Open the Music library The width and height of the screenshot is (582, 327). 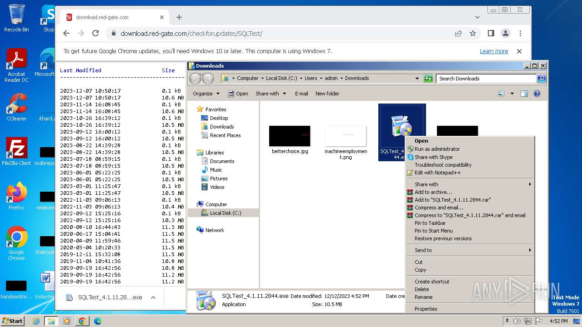[216, 170]
